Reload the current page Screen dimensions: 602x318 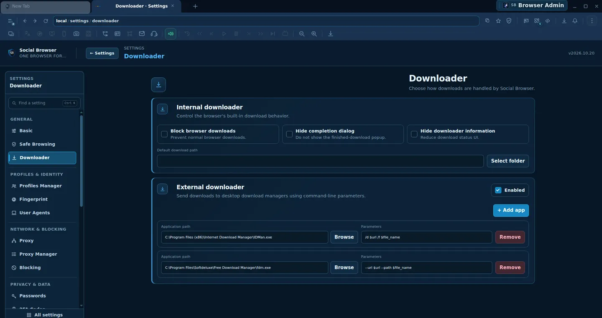click(46, 21)
